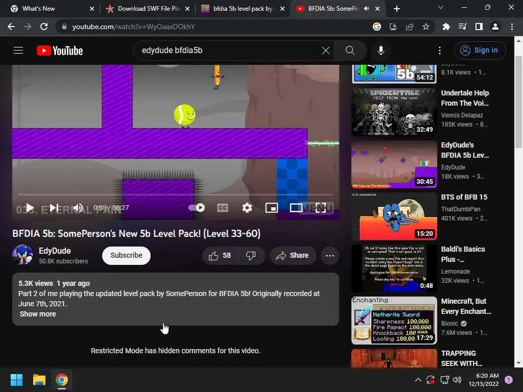523x392 pixels.
Task: Click the Sign in button
Action: 480,51
